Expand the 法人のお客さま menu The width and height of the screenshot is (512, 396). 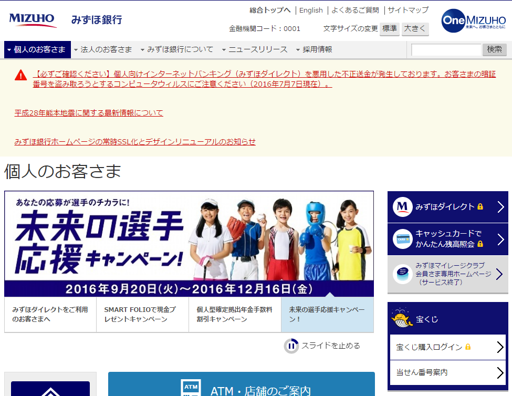pyautogui.click(x=103, y=49)
